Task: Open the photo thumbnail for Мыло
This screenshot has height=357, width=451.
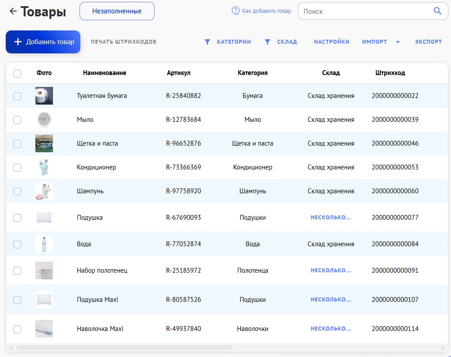Action: pos(44,119)
